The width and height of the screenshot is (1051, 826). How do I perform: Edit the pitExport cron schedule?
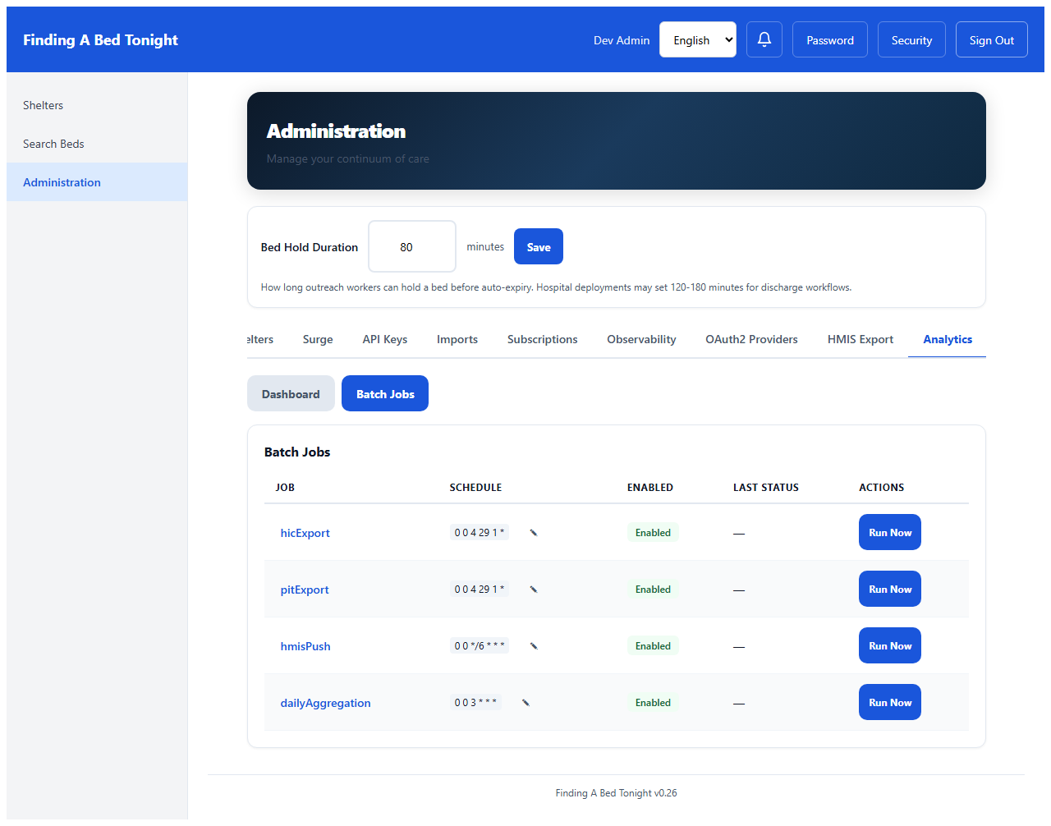point(533,589)
